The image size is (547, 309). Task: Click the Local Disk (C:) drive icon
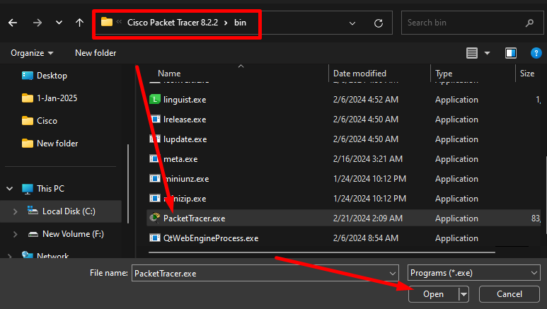(33, 211)
